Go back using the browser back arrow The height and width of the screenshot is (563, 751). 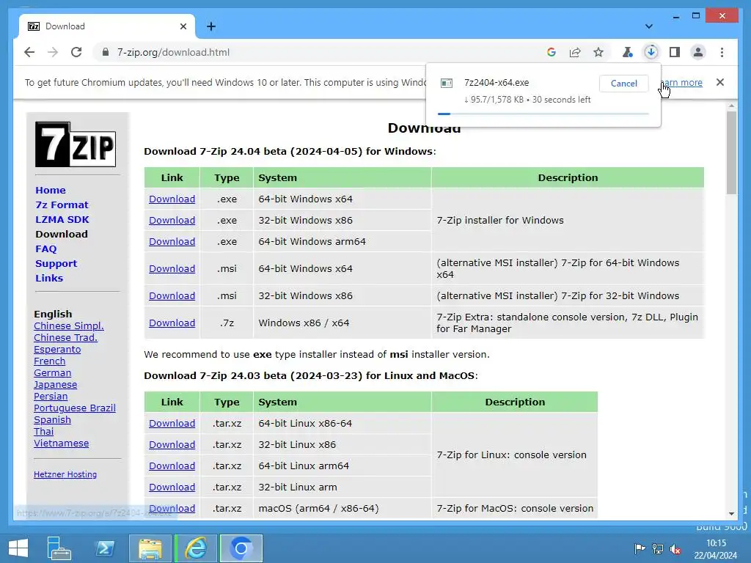tap(29, 52)
